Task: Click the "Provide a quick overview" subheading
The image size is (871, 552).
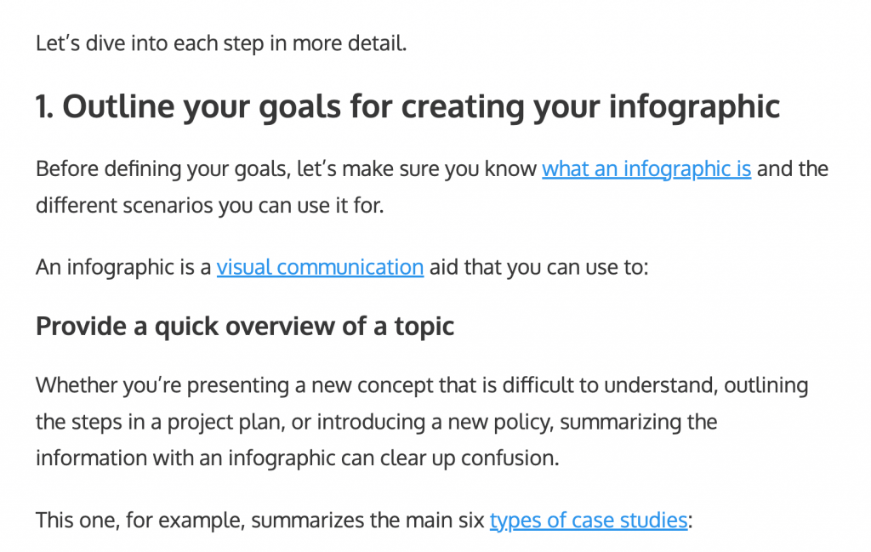Action: pyautogui.click(x=245, y=326)
